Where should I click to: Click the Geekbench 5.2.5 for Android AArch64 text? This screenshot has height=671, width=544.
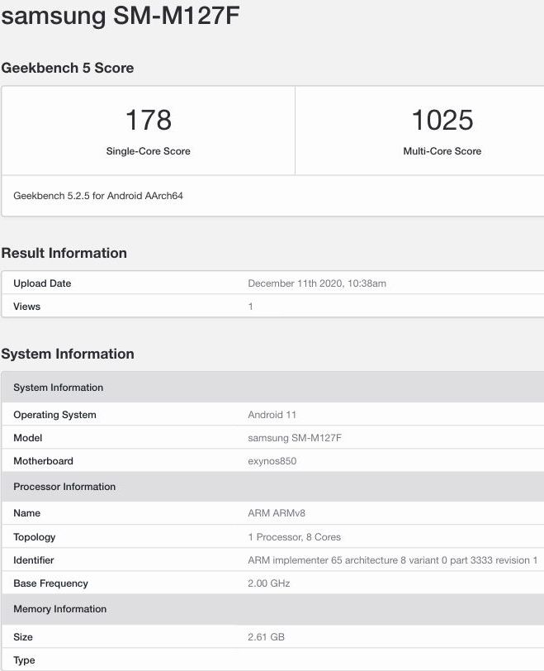pos(98,196)
